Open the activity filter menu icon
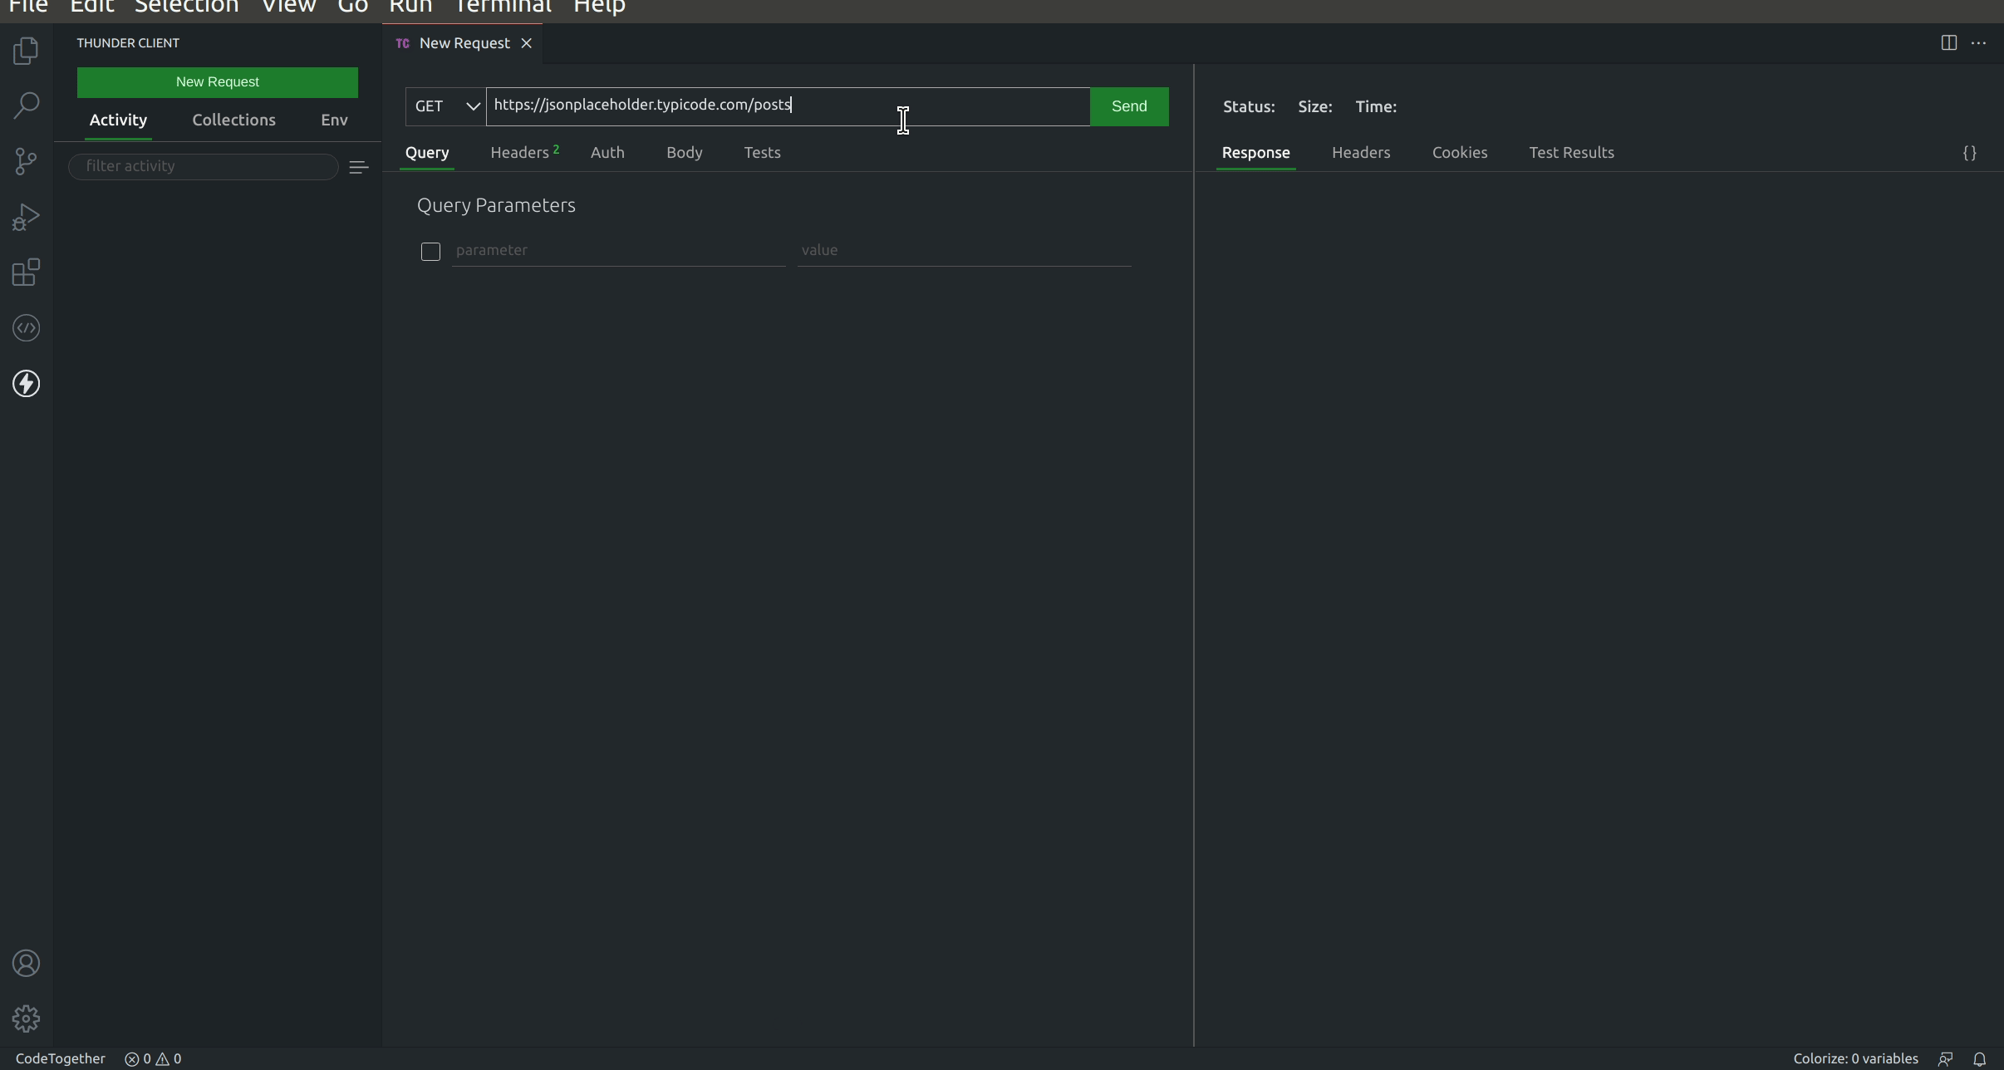 pyautogui.click(x=359, y=168)
